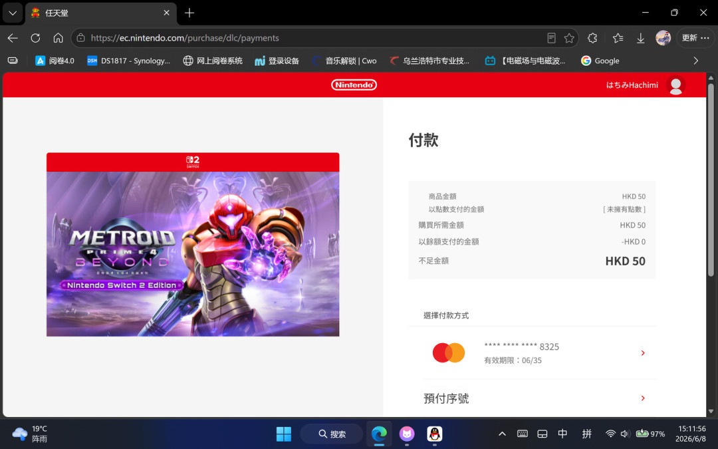This screenshot has width=718, height=449.
Task: Open the 乌兰浩特市专业技 bookmark
Action: click(429, 61)
